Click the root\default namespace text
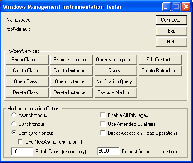Screen dimensions: 193x163 tap(18, 29)
